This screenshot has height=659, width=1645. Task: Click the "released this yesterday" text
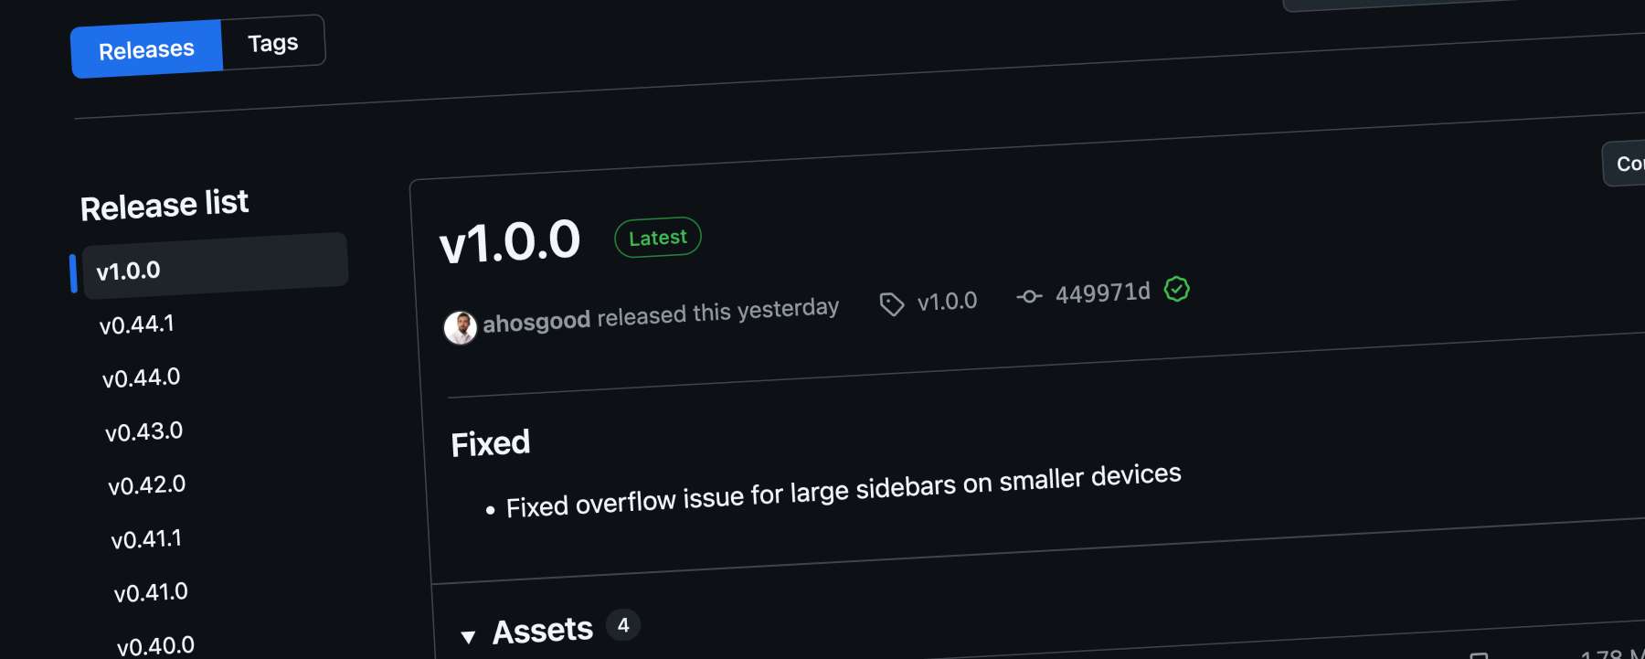pyautogui.click(x=718, y=312)
